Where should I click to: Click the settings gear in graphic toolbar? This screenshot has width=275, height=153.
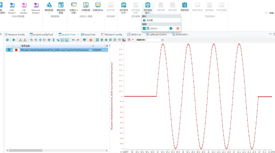pyautogui.click(x=7, y=40)
